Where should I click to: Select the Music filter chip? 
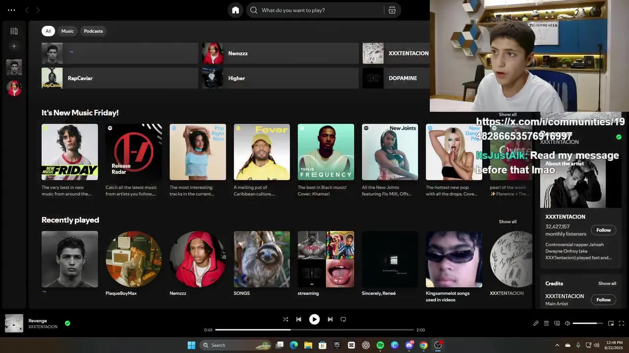(x=67, y=31)
